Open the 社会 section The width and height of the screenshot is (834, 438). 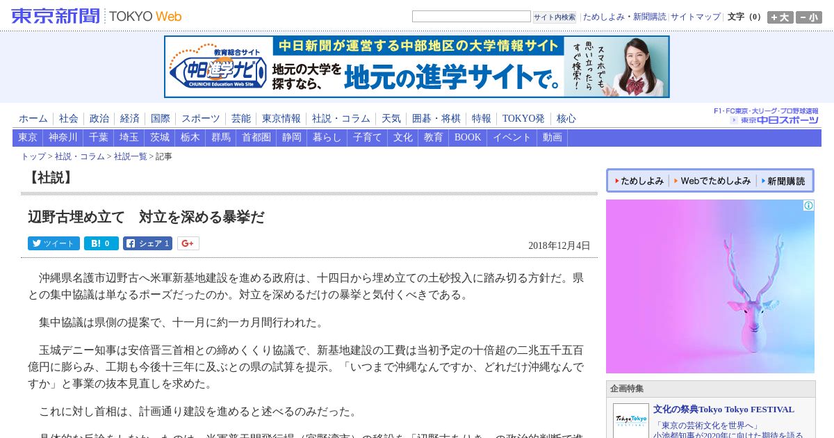click(69, 119)
